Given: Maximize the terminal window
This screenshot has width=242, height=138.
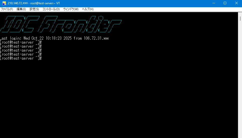Looking at the screenshot, I should 225,3.
